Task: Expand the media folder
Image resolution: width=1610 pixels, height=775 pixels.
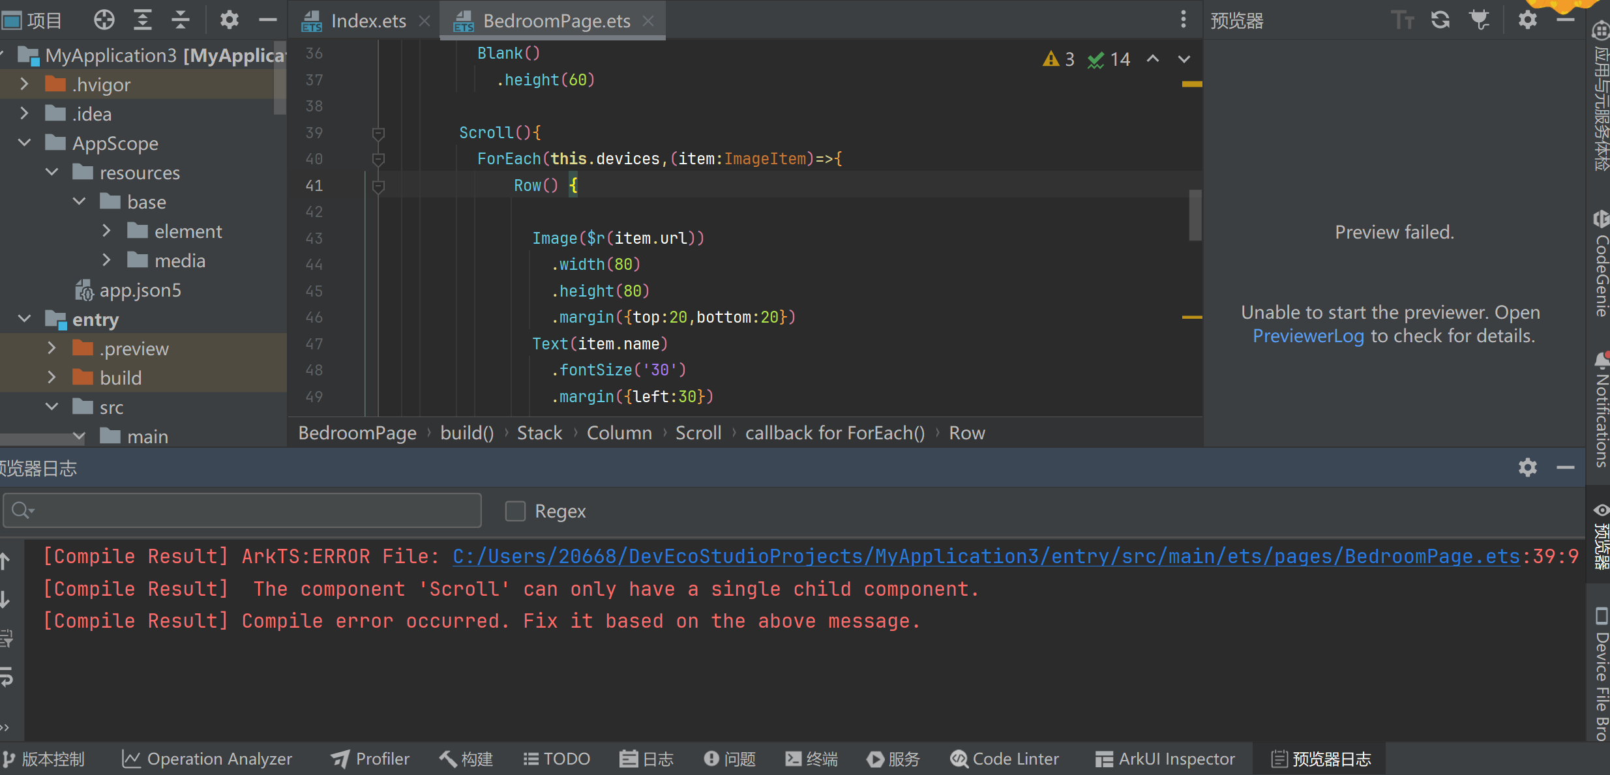Action: pos(106,260)
